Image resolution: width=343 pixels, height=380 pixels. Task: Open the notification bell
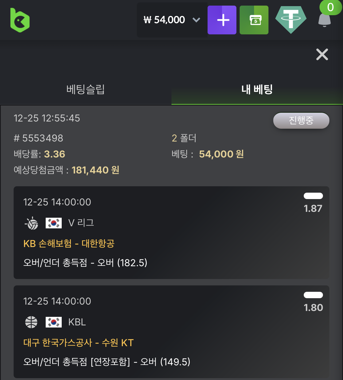(x=324, y=21)
